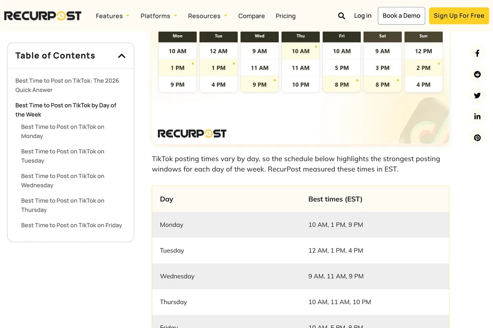Select the '12 AM, 1 PM, 4 PM' cell
The width and height of the screenshot is (493, 328).
click(375, 251)
